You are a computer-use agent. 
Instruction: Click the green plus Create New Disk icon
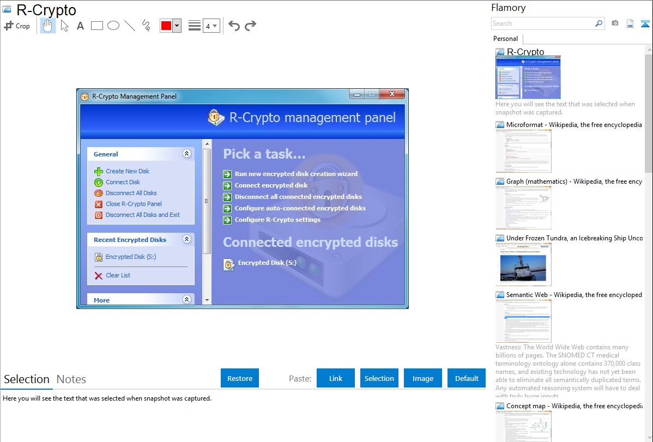[99, 171]
